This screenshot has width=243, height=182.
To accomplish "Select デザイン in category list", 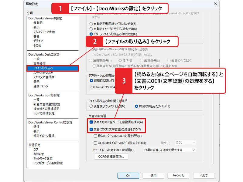I will pos(38,41).
